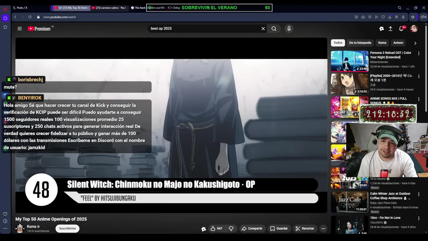The width and height of the screenshot is (428, 241).
Task: Open Opera sidebar history clock icon
Action: pos(5,221)
